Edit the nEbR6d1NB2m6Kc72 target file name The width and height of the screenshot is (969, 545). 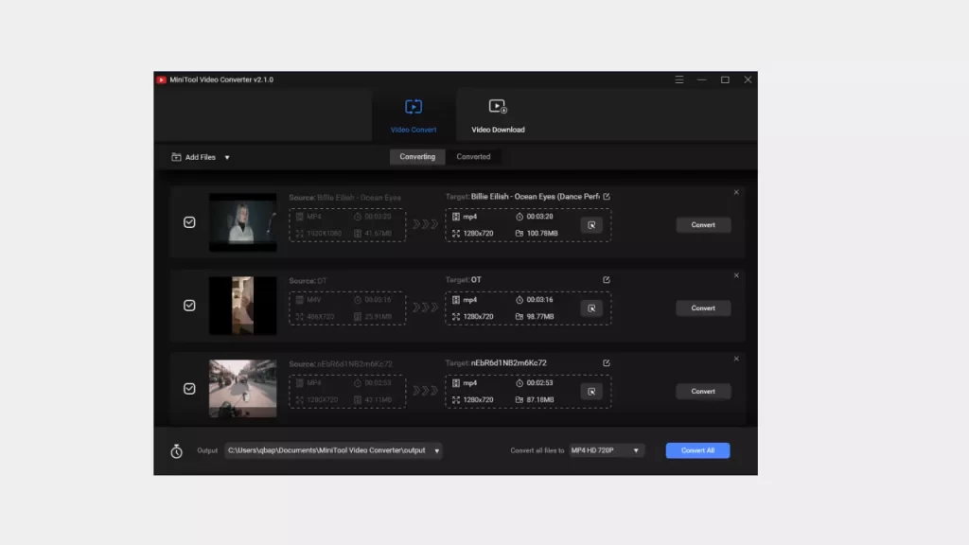point(607,363)
